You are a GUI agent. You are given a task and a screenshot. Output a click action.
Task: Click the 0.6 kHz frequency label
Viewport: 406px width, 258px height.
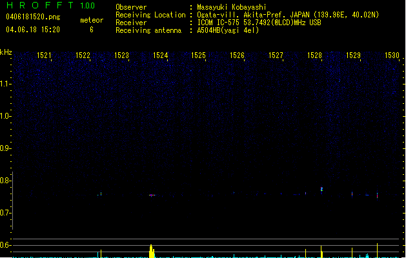5,245
